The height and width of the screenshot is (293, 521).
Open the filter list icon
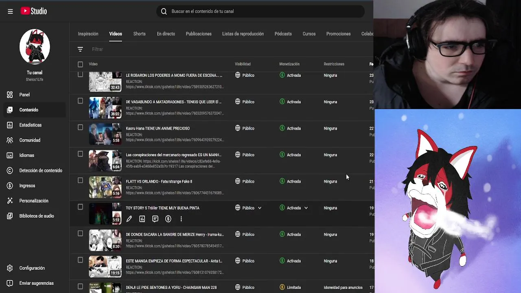(80, 49)
